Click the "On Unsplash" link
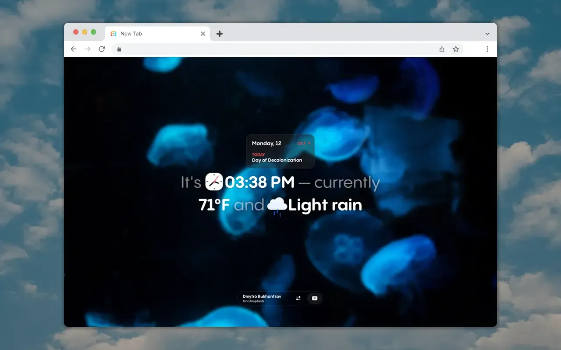The height and width of the screenshot is (350, 561). point(253,301)
